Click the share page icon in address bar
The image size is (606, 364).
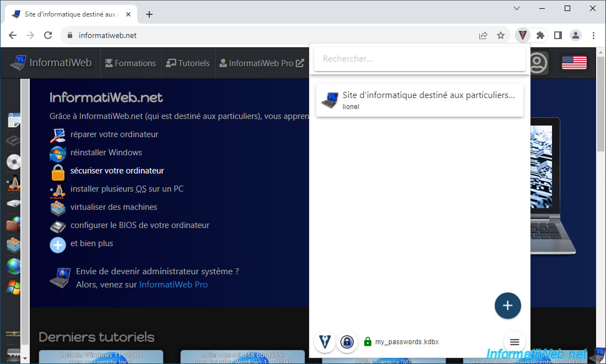483,35
